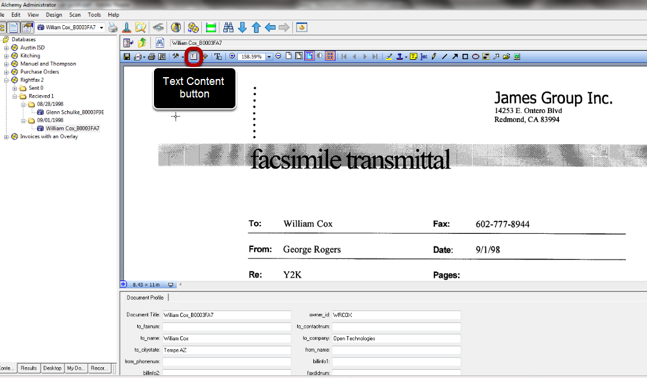The height and width of the screenshot is (378, 647).
Task: Select William Cox_B0003FA7 document in tree
Action: [72, 129]
